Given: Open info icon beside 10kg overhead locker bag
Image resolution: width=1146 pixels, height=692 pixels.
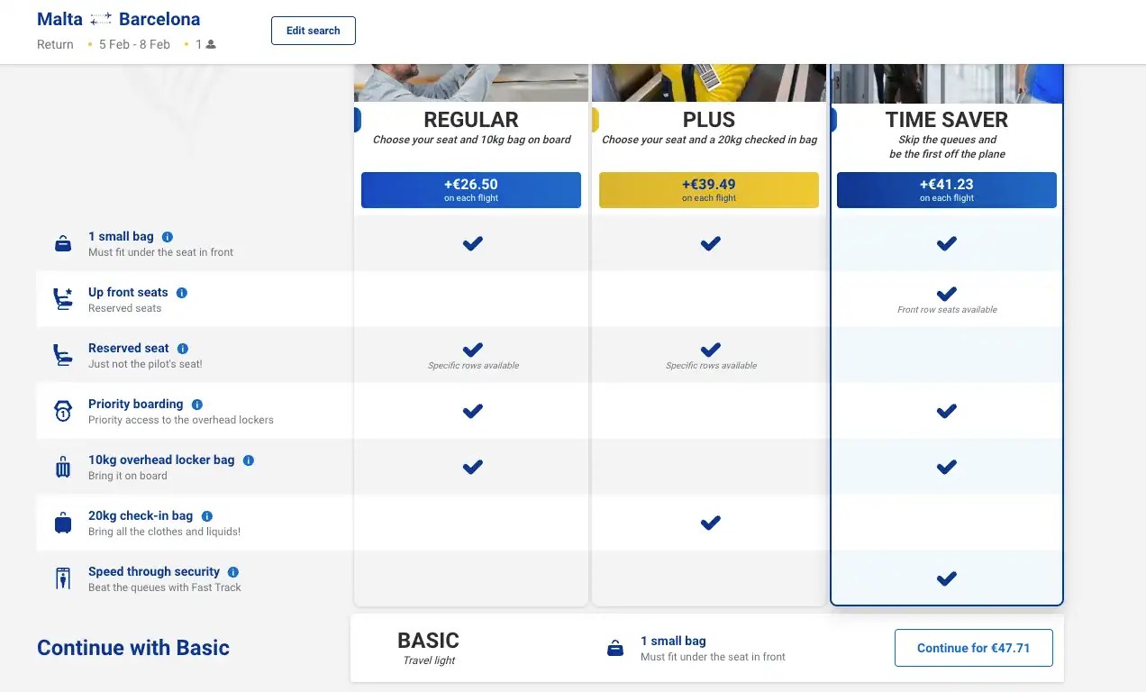Looking at the screenshot, I should tap(249, 460).
